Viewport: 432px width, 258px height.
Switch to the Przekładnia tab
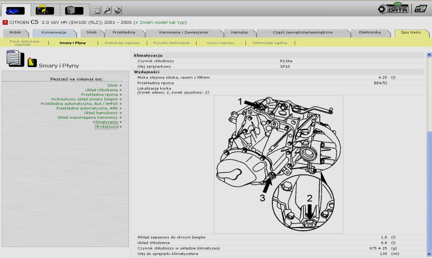click(124, 32)
